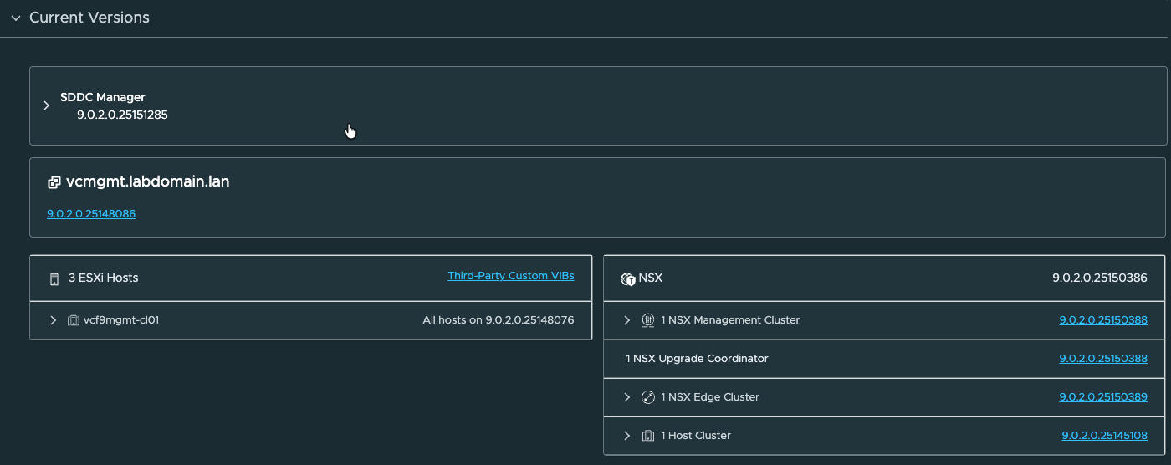This screenshot has height=465, width=1171.
Task: Click the vCenter icon beside vcmgmt.labdomain.lan
Action: coord(54,182)
